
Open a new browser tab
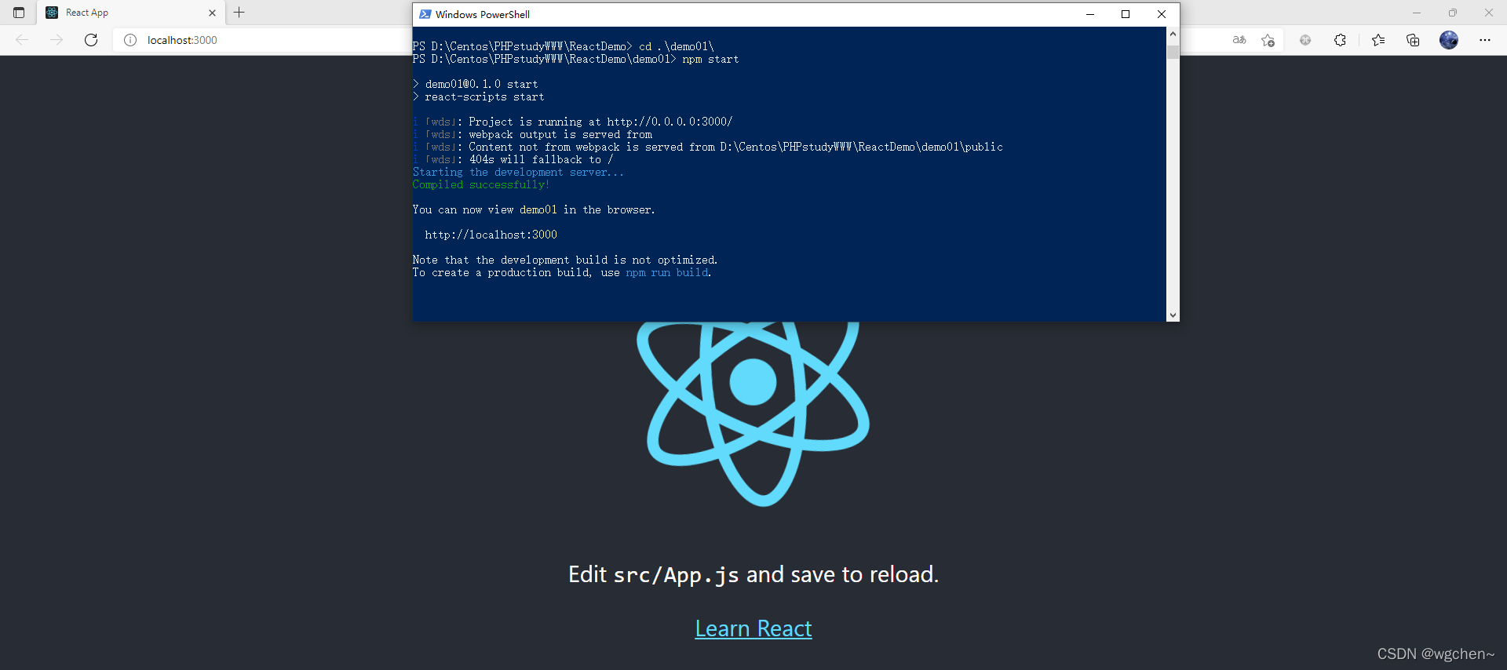point(239,13)
